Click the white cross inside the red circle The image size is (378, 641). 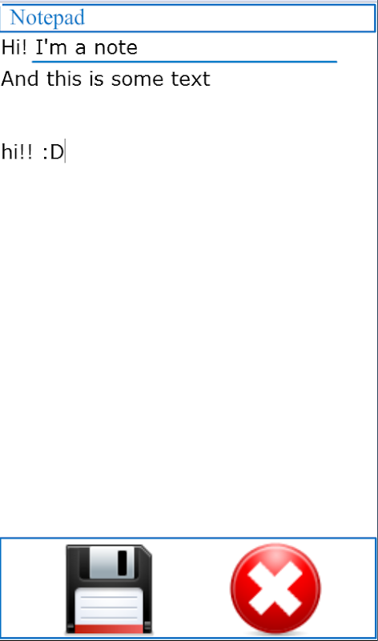pyautogui.click(x=275, y=589)
